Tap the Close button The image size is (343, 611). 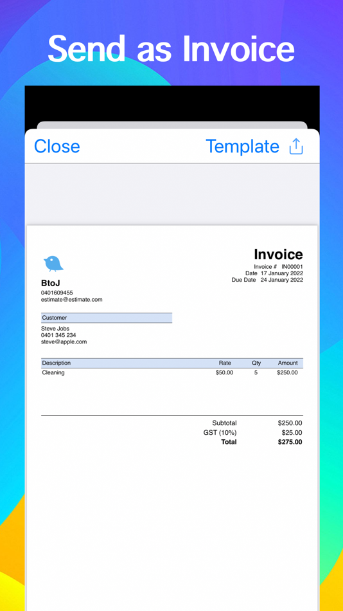(57, 147)
